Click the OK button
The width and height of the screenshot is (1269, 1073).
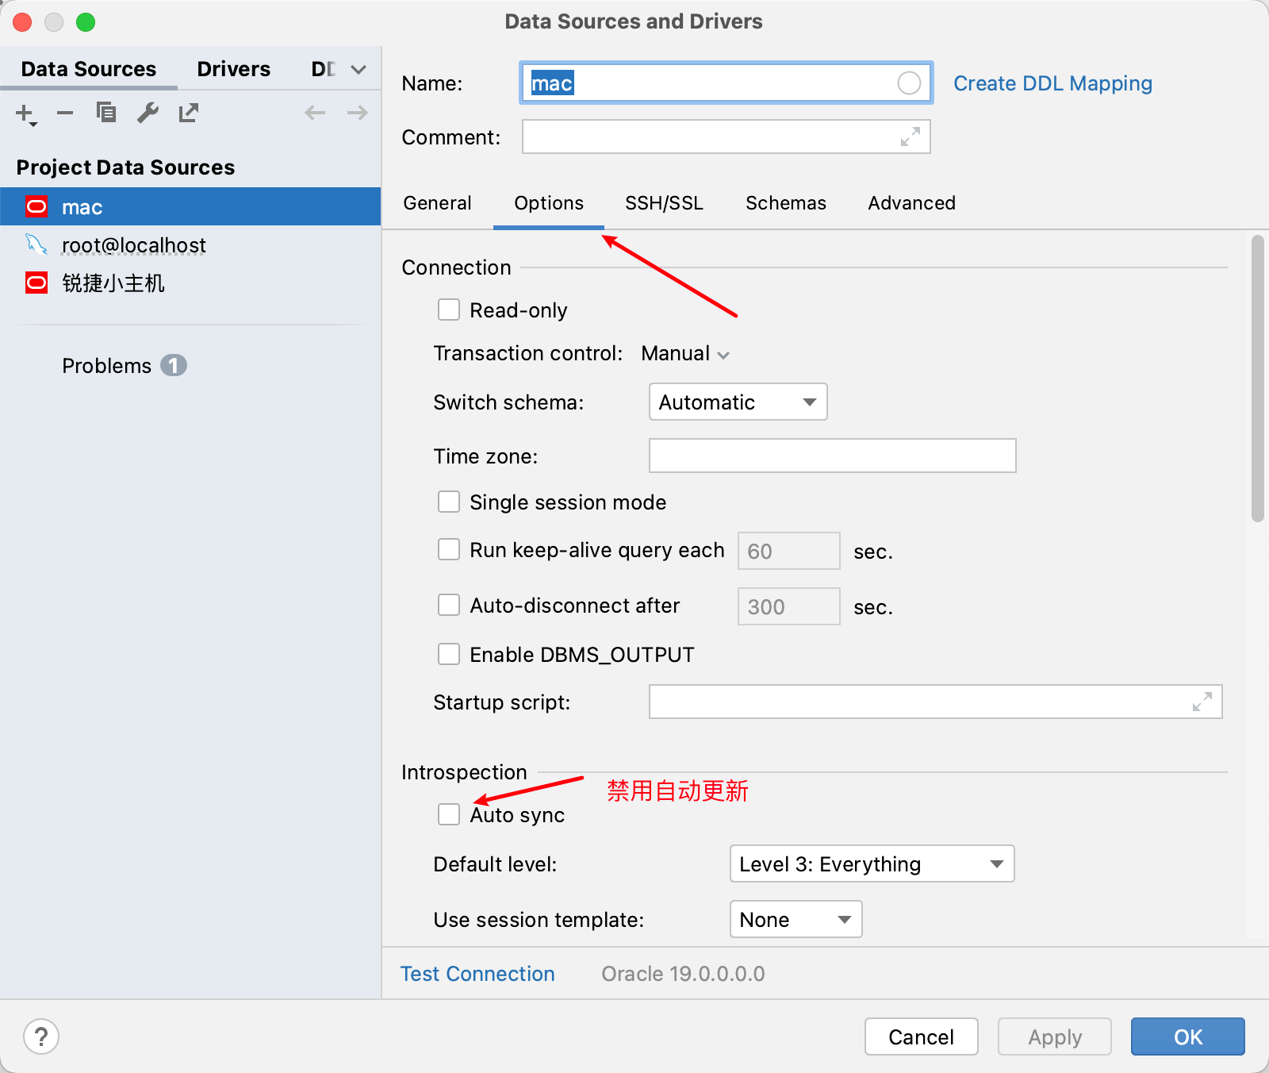(x=1187, y=1036)
